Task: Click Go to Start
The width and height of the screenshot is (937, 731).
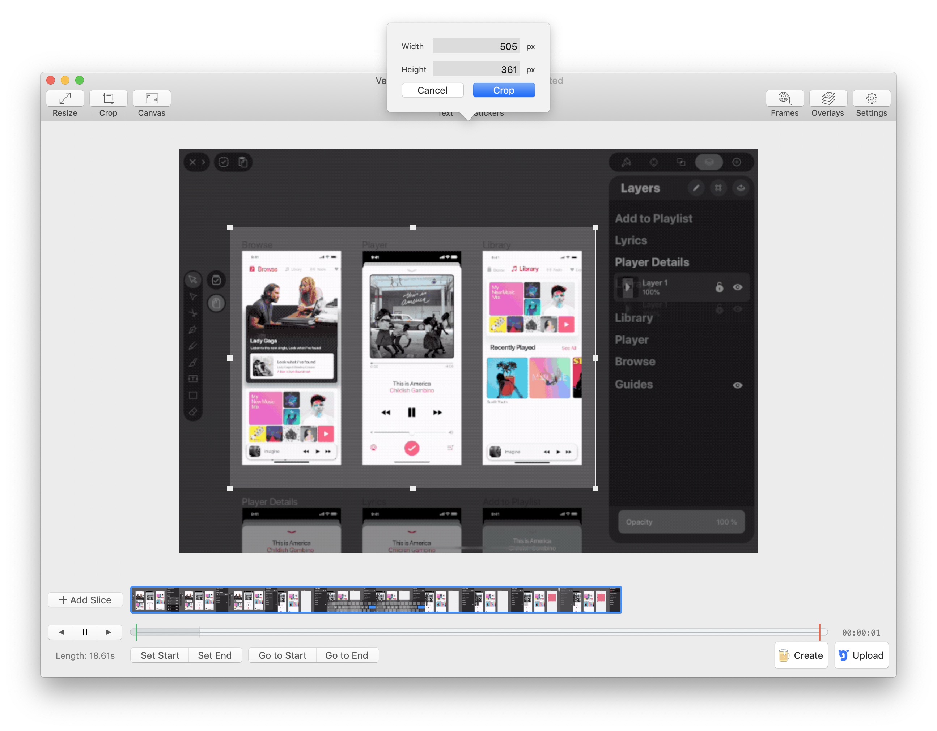Action: 282,655
